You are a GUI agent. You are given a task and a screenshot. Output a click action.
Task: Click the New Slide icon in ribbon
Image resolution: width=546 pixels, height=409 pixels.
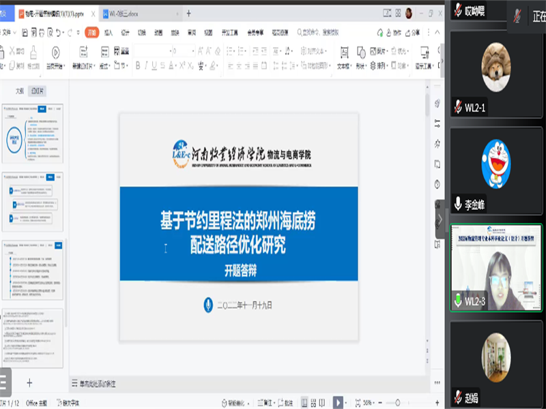83,53
